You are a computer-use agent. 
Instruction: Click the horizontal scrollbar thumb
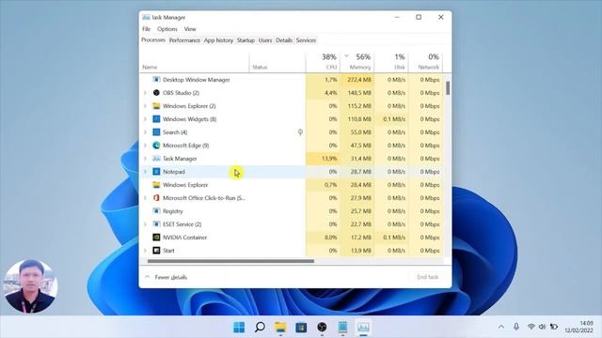(230, 261)
